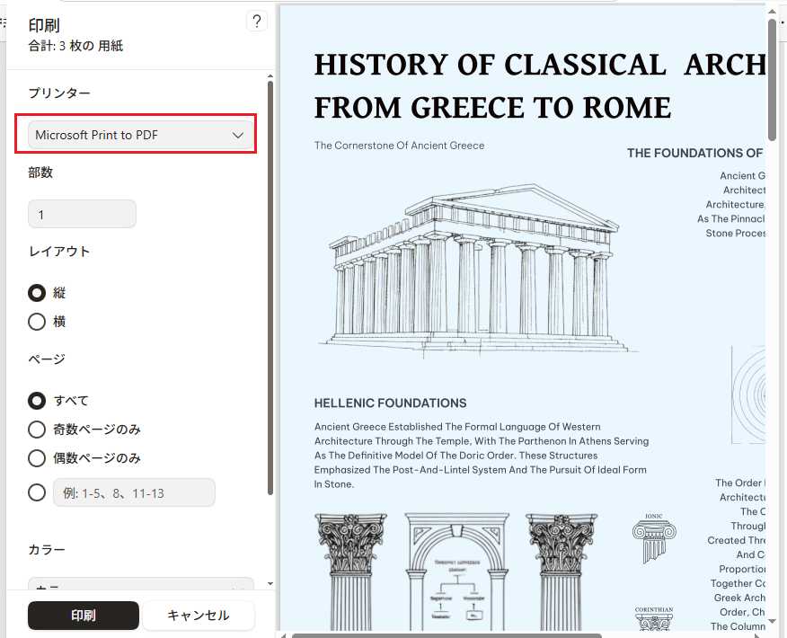
Task: Click the 'FROM GREECE TO ROME' title line
Action: pos(492,108)
